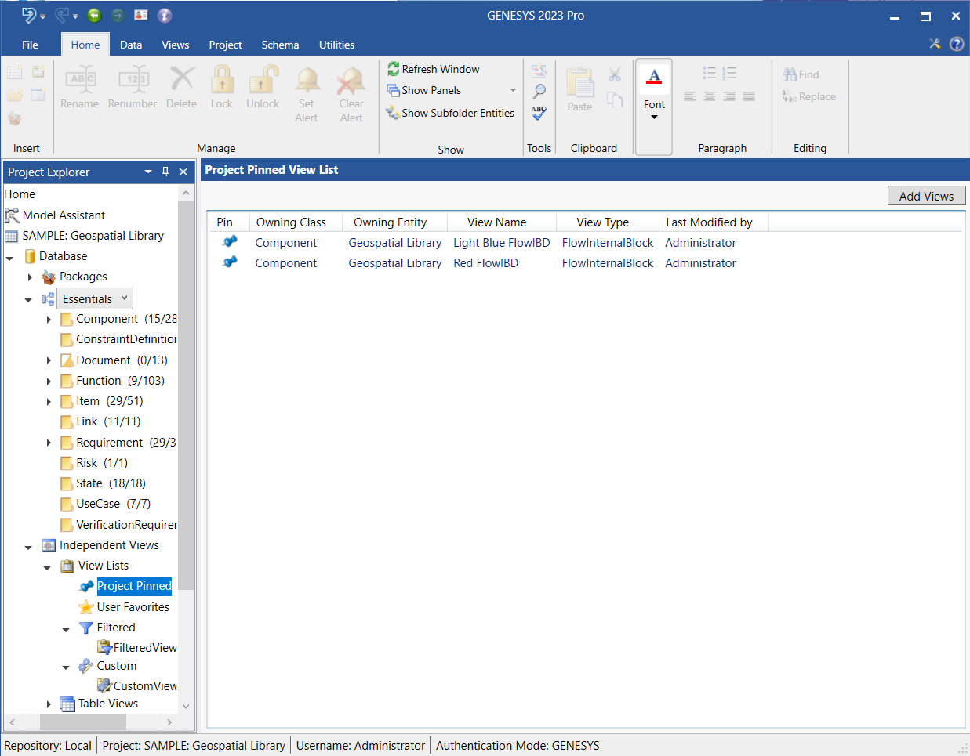Select the Model Assistant icon
The image size is (970, 756).
click(12, 215)
